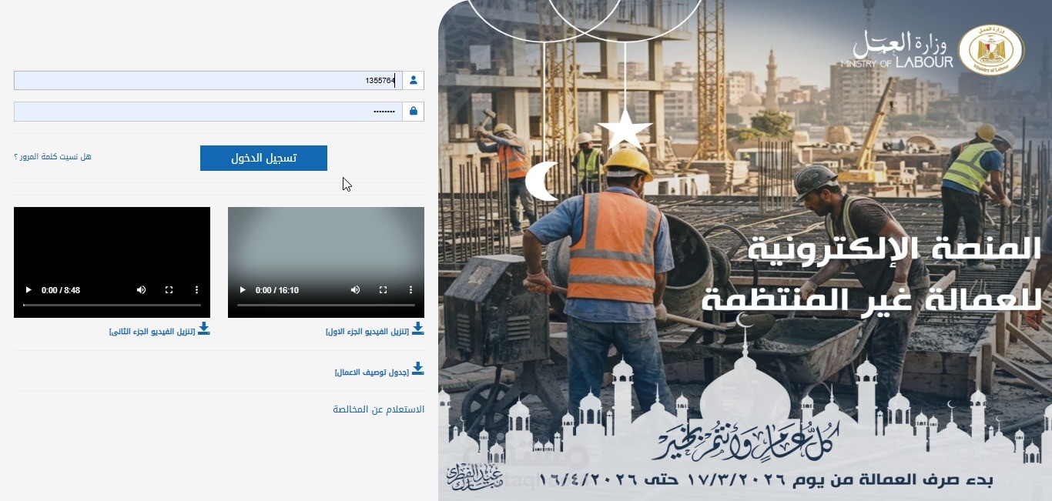
Task: Open more options menu on 8:48 video
Action: (196, 290)
